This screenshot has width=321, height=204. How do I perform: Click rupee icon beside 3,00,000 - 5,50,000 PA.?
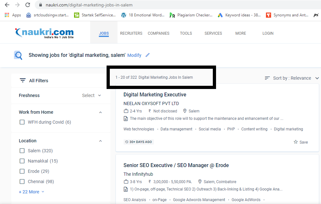point(150,182)
